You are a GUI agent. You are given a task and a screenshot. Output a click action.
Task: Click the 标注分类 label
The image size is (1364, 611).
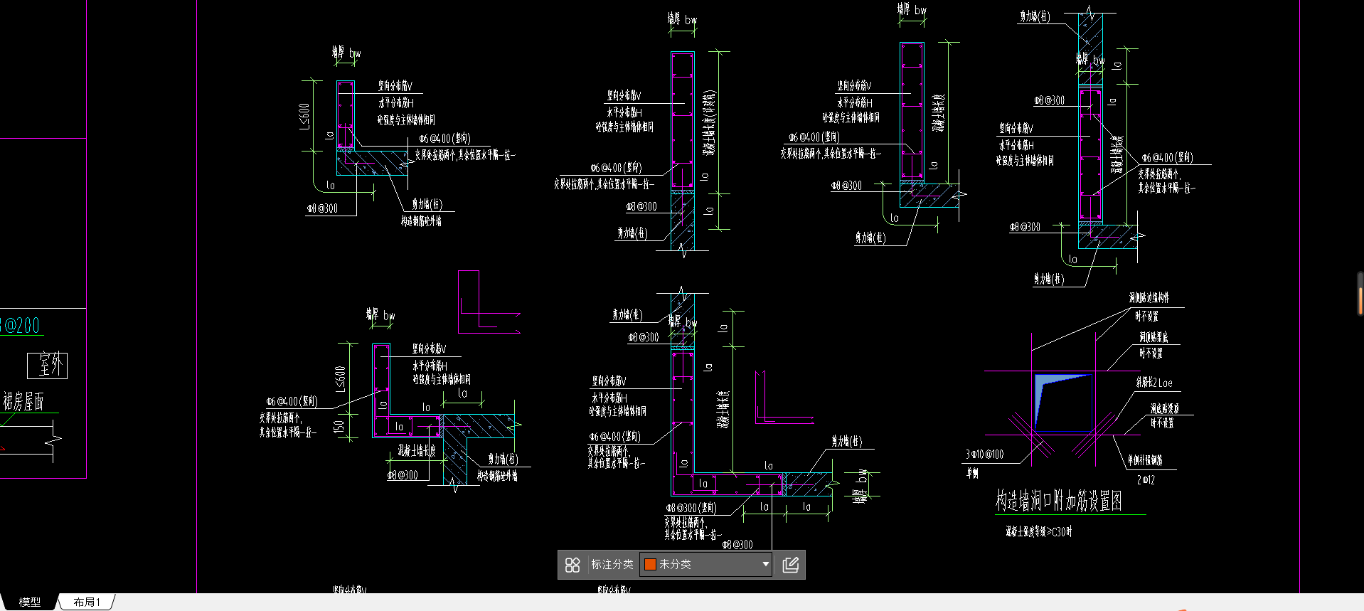click(612, 564)
